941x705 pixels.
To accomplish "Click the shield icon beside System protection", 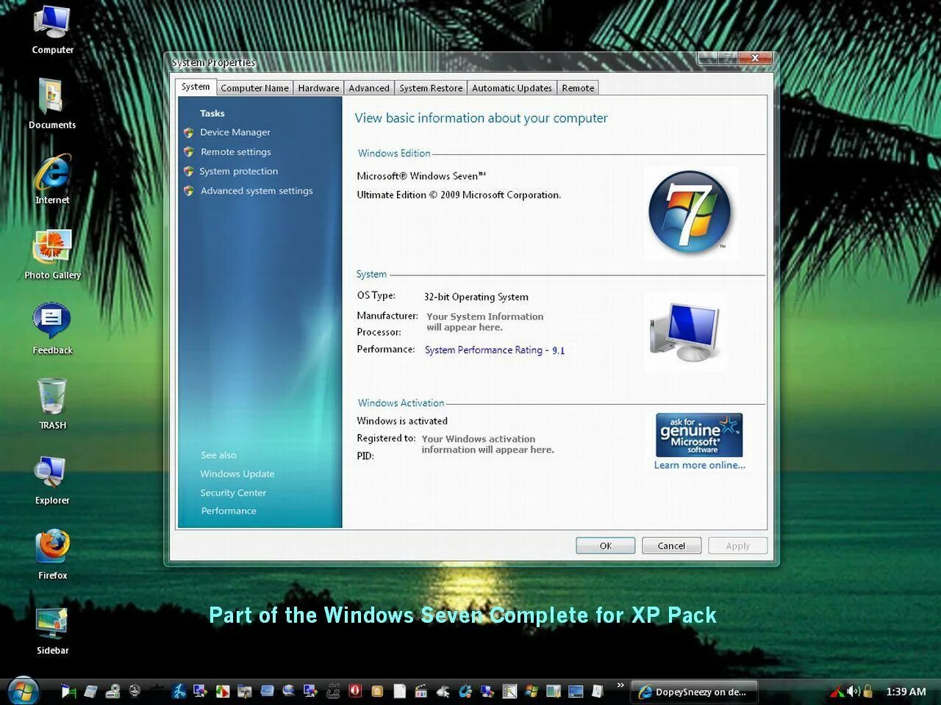I will coord(189,171).
